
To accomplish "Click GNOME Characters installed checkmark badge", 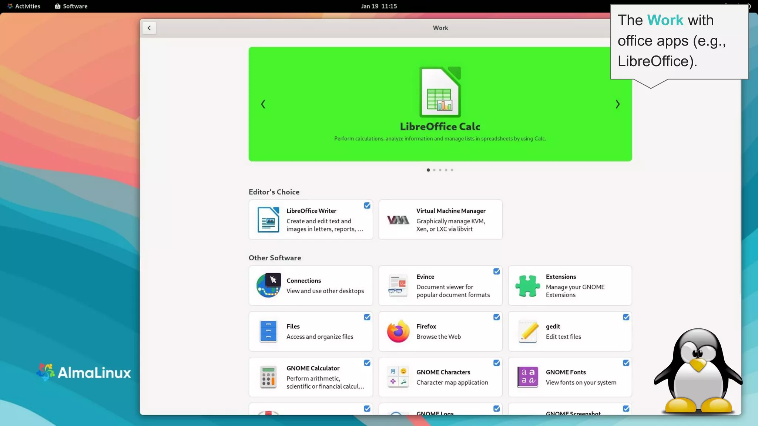I will click(497, 363).
